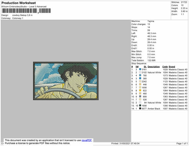Click the "St." column header
This screenshot has height=146, width=189.
[x=145, y=67]
